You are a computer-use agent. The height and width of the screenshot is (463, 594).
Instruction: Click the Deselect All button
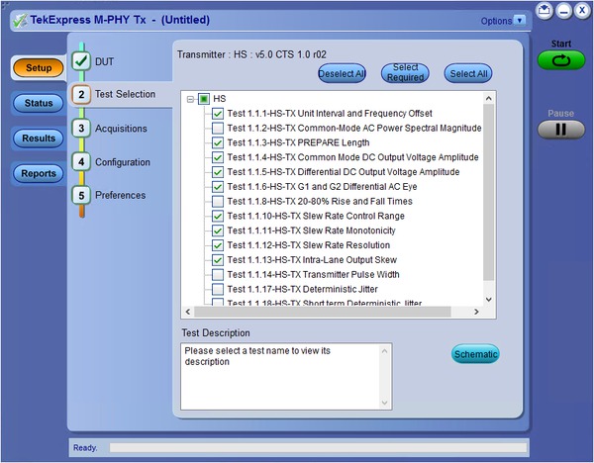pos(343,73)
